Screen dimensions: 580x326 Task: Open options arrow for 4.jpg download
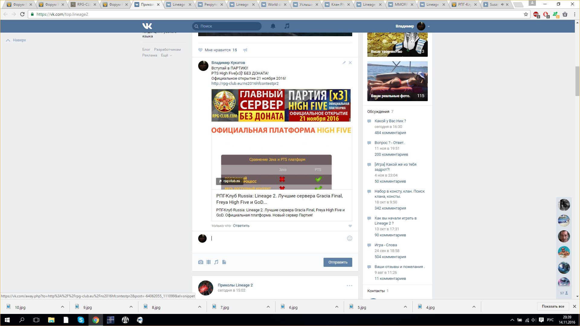pos(474,307)
